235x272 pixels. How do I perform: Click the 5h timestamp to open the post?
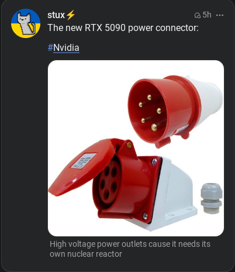pyautogui.click(x=207, y=15)
